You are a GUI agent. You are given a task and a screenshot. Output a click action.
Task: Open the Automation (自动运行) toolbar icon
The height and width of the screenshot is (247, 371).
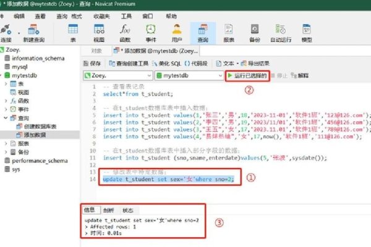pos(281,33)
